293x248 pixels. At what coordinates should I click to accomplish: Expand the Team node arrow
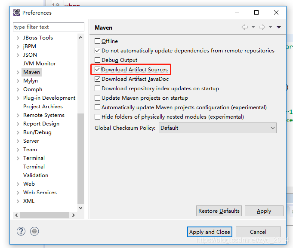click(x=18, y=150)
